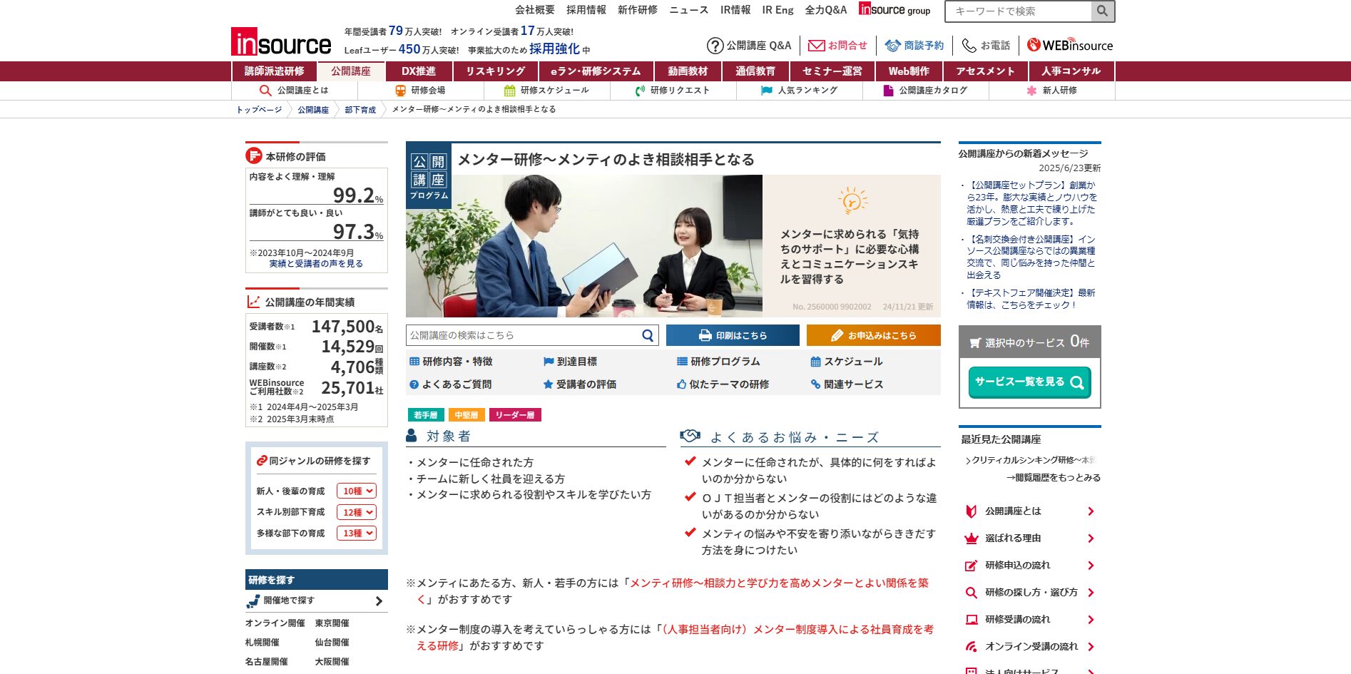Click the envelope icon for お問合せ
This screenshot has height=674, width=1351.
coord(816,46)
